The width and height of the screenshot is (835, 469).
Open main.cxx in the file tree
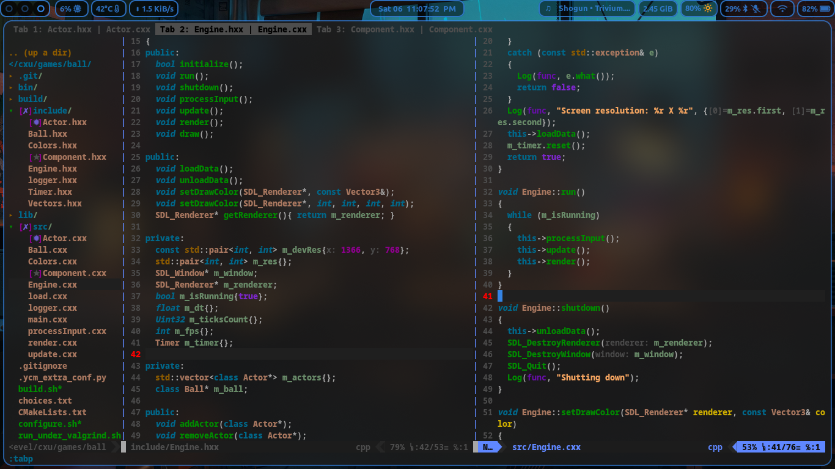[x=48, y=319]
